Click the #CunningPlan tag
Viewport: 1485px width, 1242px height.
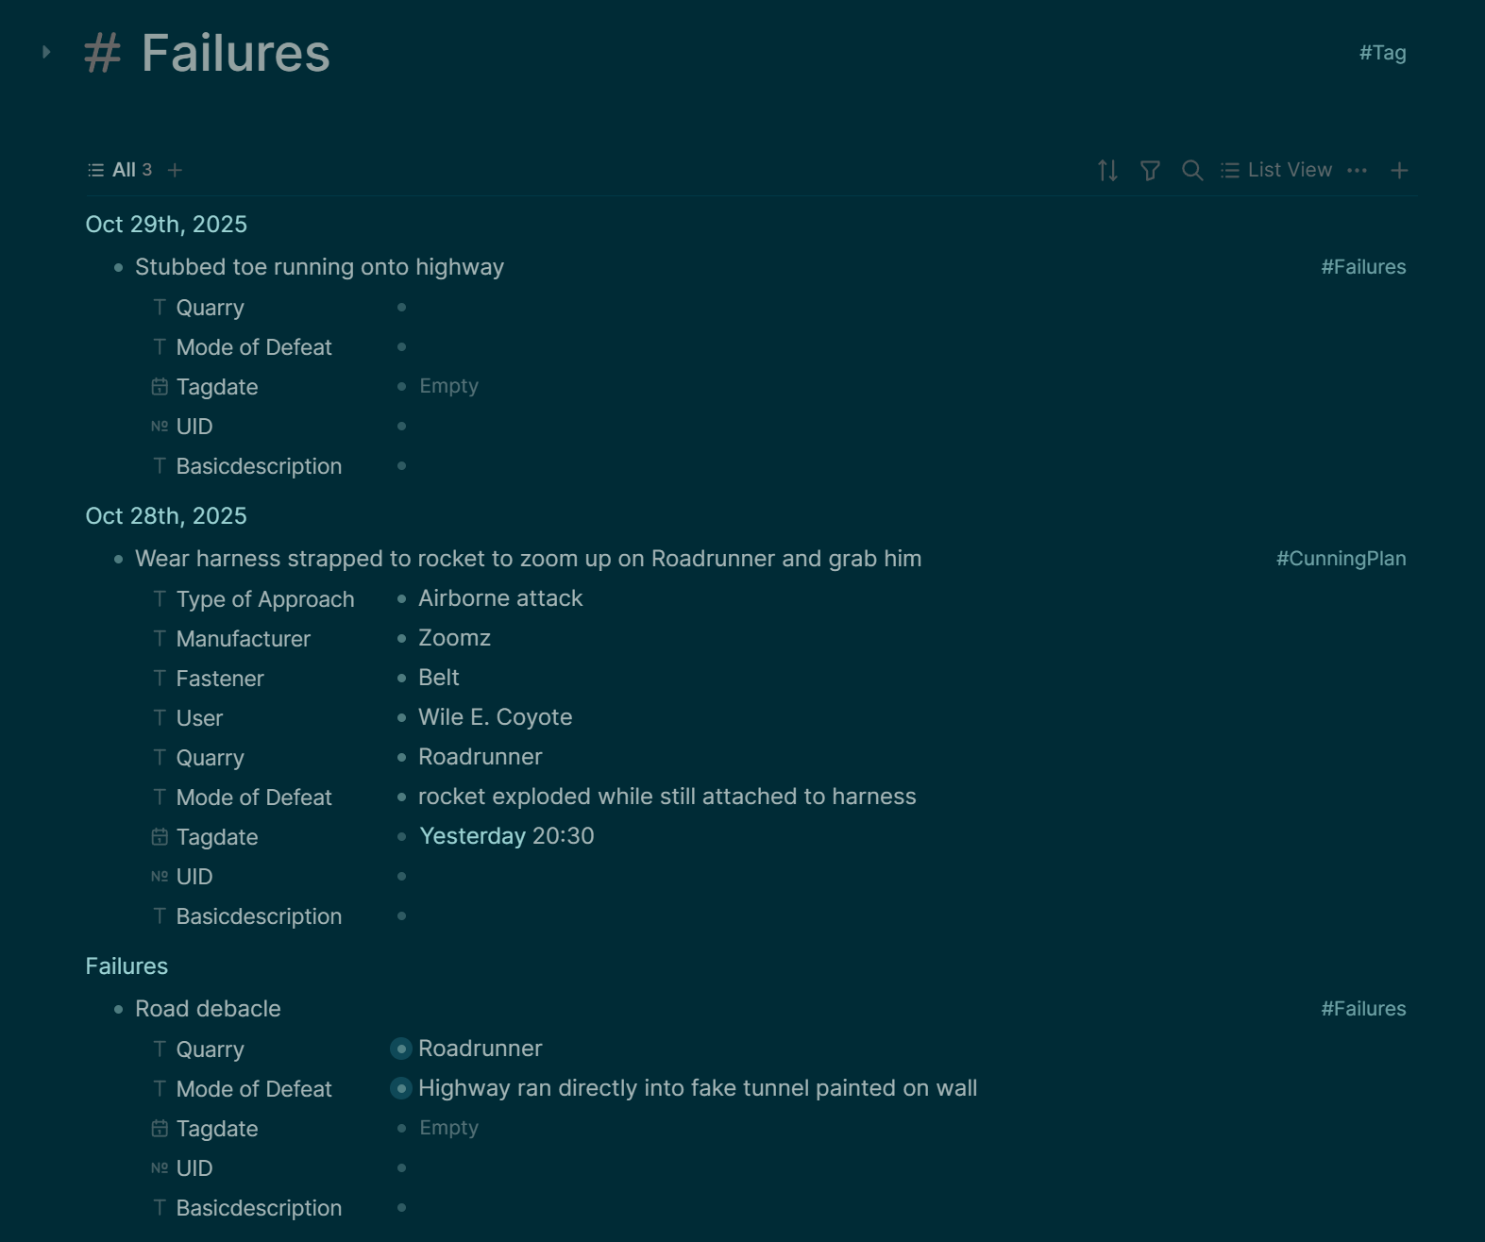pyautogui.click(x=1341, y=559)
